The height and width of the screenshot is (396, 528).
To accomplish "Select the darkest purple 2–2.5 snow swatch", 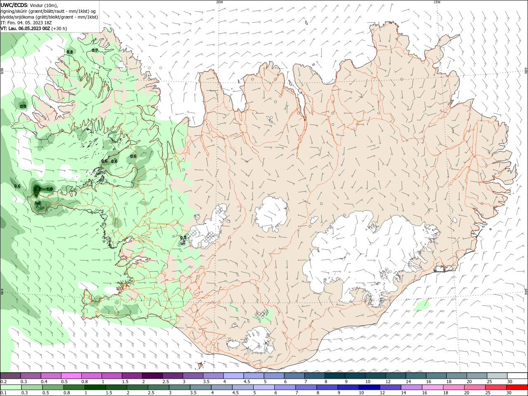I will click(152, 376).
